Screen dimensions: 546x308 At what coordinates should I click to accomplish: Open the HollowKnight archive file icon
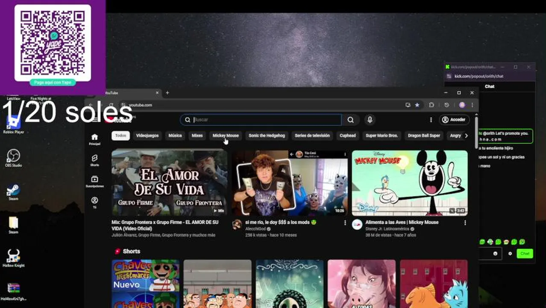(x=13, y=291)
